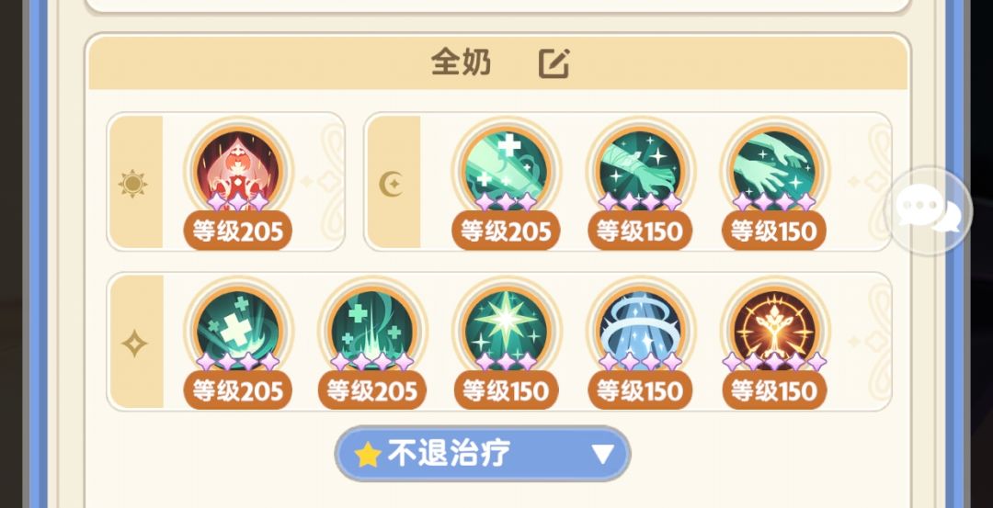This screenshot has height=508, width=993.
Task: Choose the bandaged hand skill icon
Action: [x=640, y=171]
